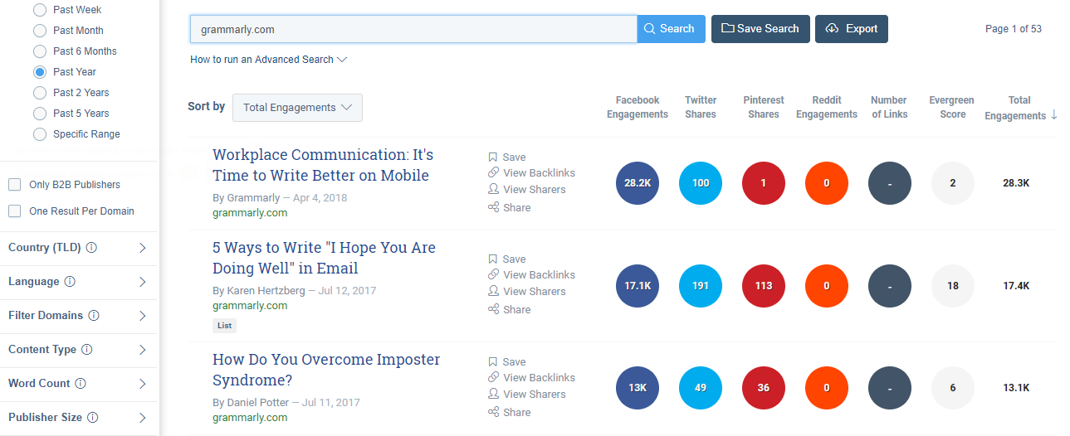Click the grammarly.com search input field
1070x436 pixels.
click(x=413, y=29)
